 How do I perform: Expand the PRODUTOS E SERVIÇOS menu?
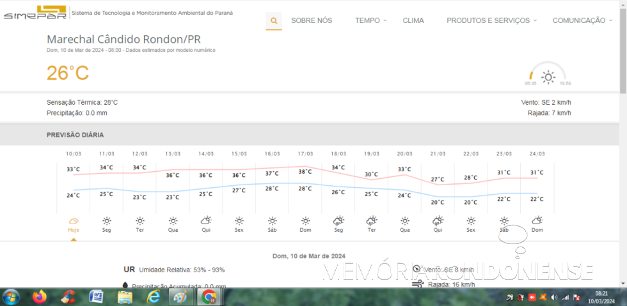coord(491,20)
